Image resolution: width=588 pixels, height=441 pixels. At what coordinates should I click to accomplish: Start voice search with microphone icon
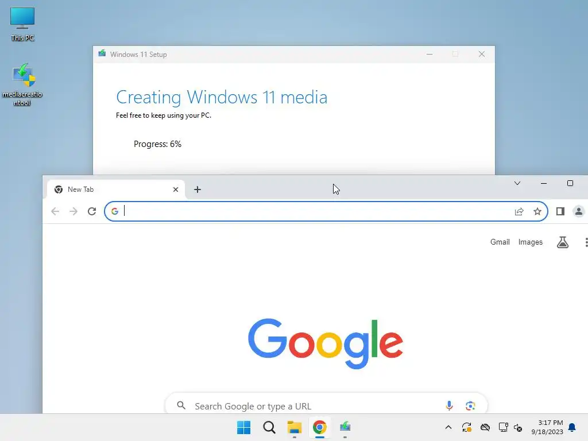pyautogui.click(x=449, y=405)
